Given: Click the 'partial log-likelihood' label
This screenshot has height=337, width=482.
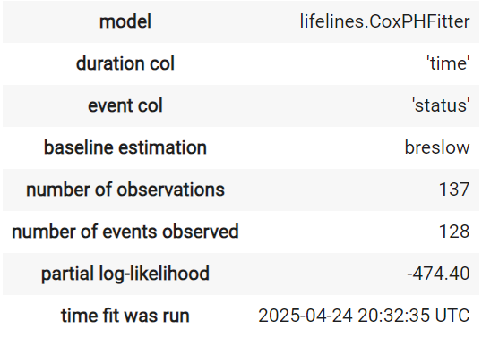Looking at the screenshot, I should [125, 274].
